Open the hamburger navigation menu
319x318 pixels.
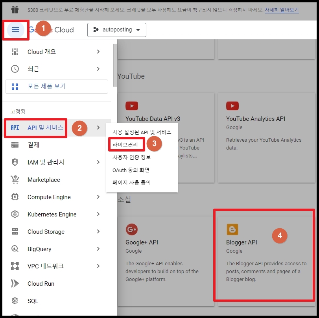click(16, 30)
